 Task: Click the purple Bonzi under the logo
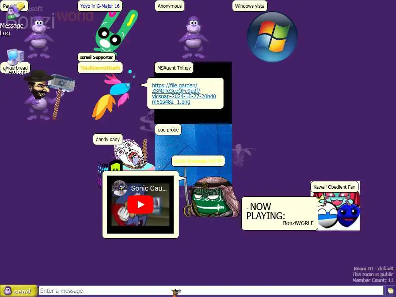pyautogui.click(x=38, y=37)
